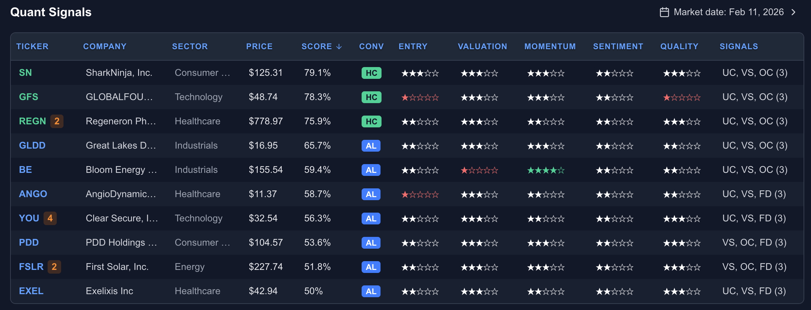Open the PDD ticker link

tap(29, 243)
